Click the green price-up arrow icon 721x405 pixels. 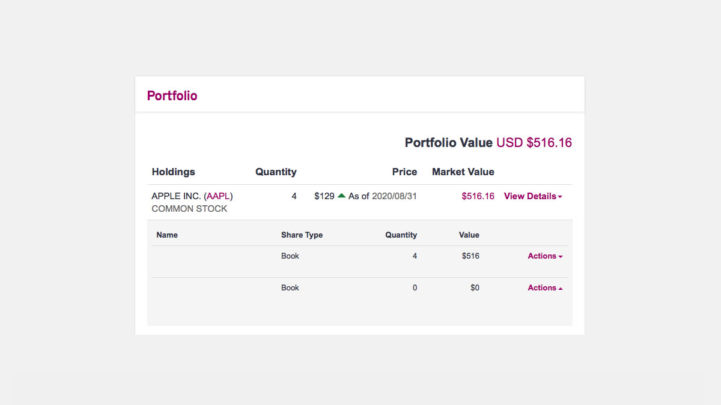click(x=342, y=196)
